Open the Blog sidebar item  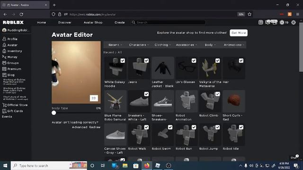9,75
